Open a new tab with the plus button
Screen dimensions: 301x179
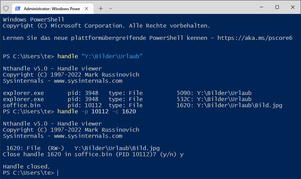(x=100, y=9)
